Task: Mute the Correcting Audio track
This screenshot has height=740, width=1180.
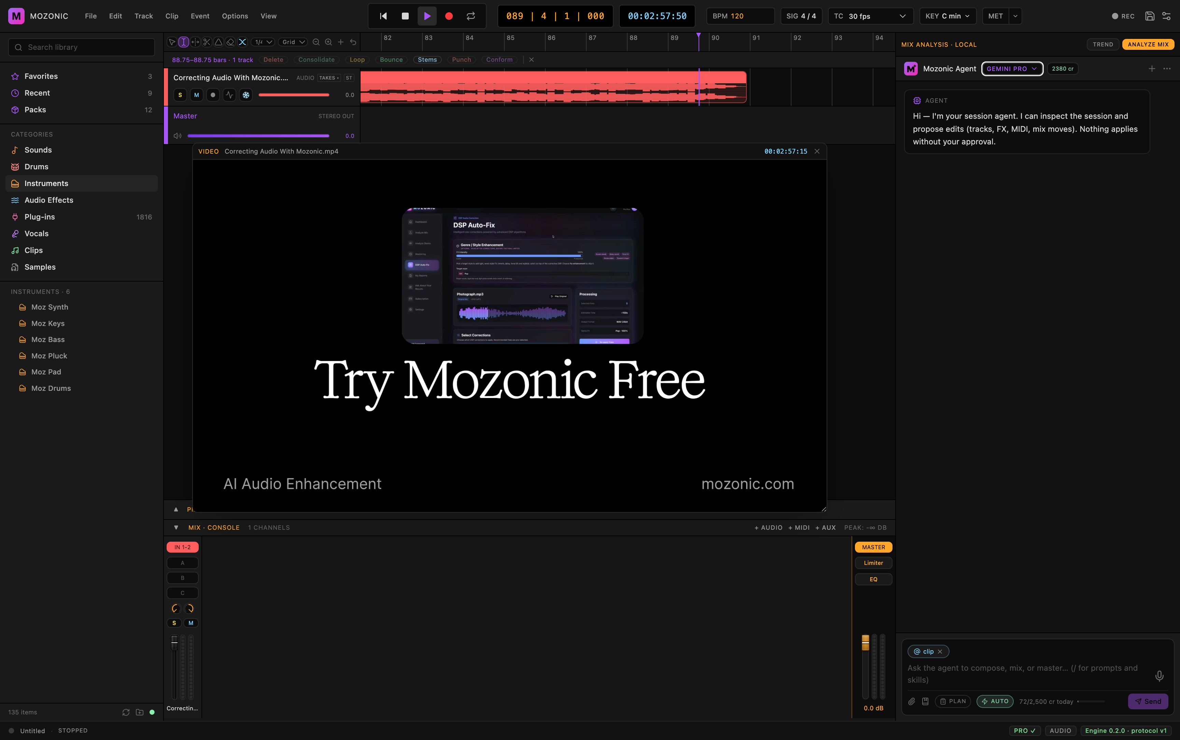Action: (x=196, y=95)
